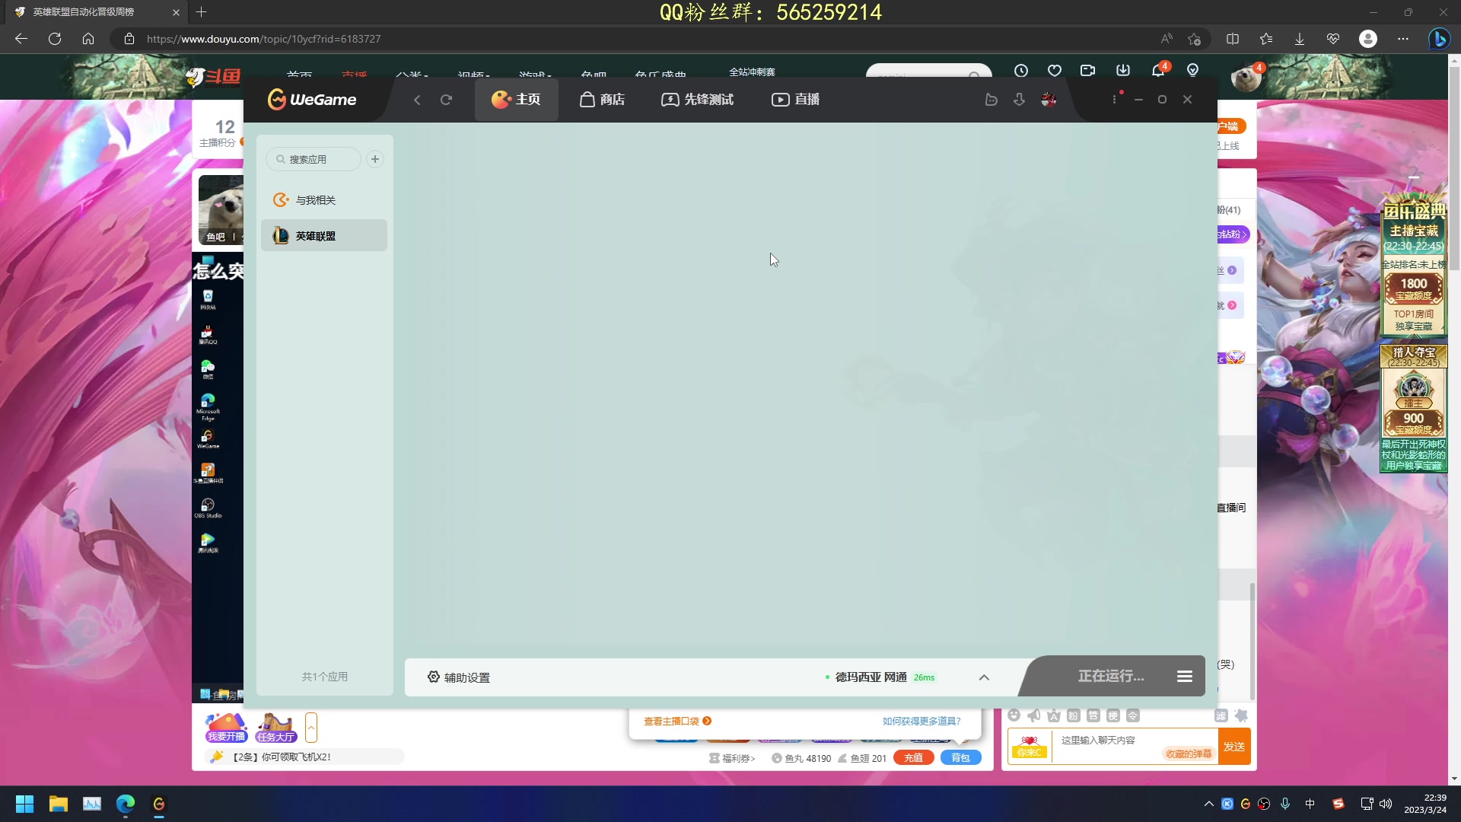Viewport: 1461px width, 822px height.
Task: Switch to the 商店 tab in WeGame
Action: point(602,99)
